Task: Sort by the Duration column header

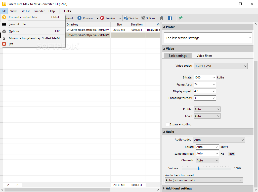Action: point(137,24)
